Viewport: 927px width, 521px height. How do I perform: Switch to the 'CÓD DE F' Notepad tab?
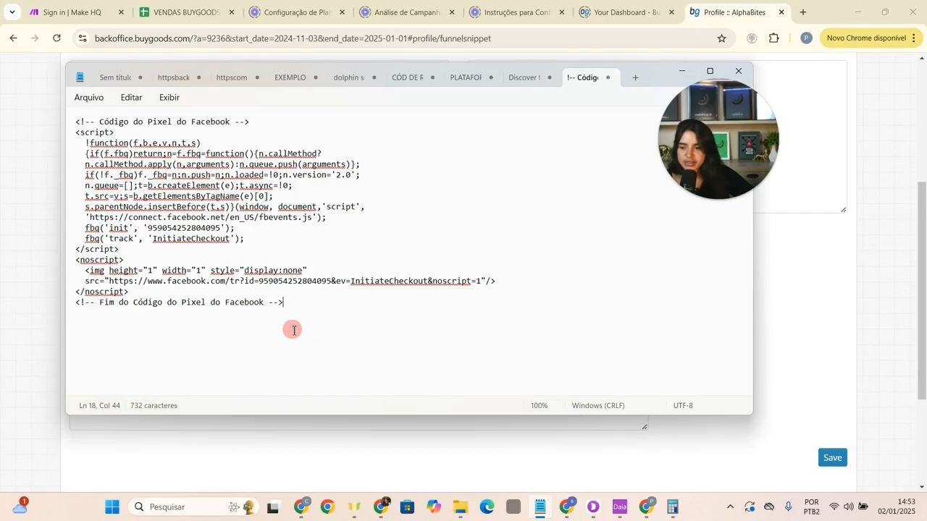[407, 77]
